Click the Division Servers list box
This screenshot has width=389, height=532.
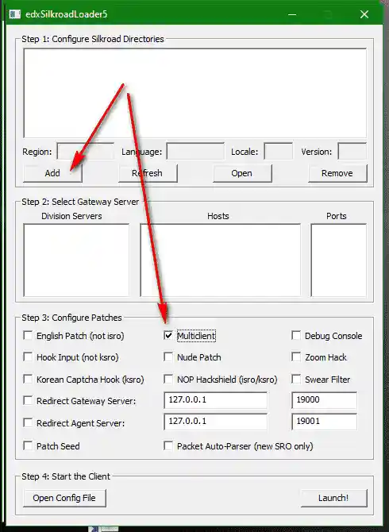pyautogui.click(x=76, y=260)
